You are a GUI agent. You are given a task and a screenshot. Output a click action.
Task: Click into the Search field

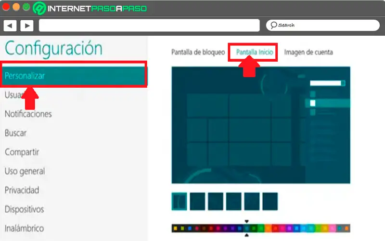point(322,25)
